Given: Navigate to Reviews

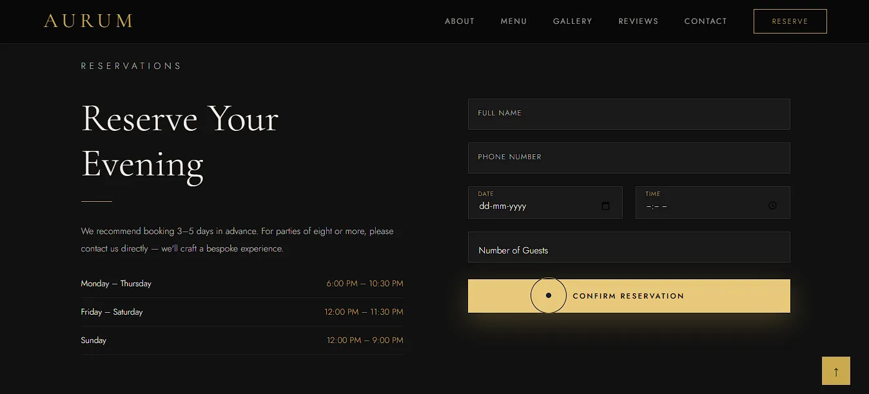Looking at the screenshot, I should tap(638, 21).
